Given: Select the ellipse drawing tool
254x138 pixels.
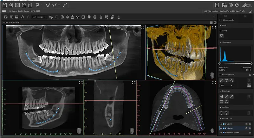Looking at the screenshot, I should pos(226,102).
